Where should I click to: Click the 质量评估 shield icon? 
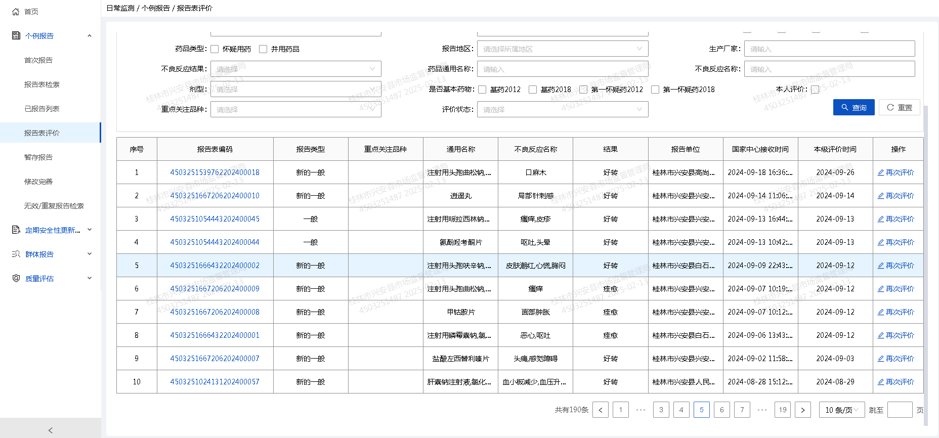click(x=16, y=278)
